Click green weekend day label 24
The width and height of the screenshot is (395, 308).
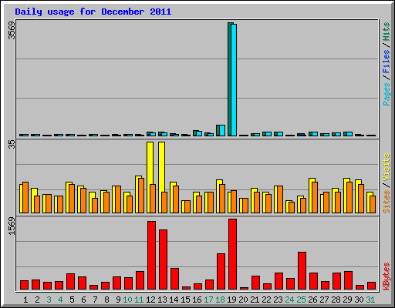point(289,300)
